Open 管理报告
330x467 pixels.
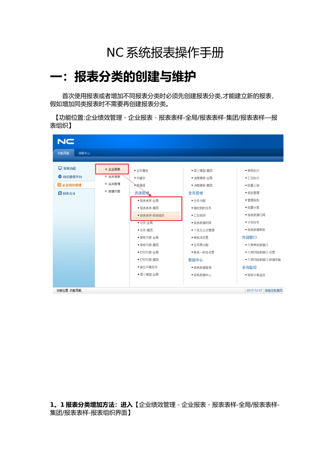click(x=253, y=200)
